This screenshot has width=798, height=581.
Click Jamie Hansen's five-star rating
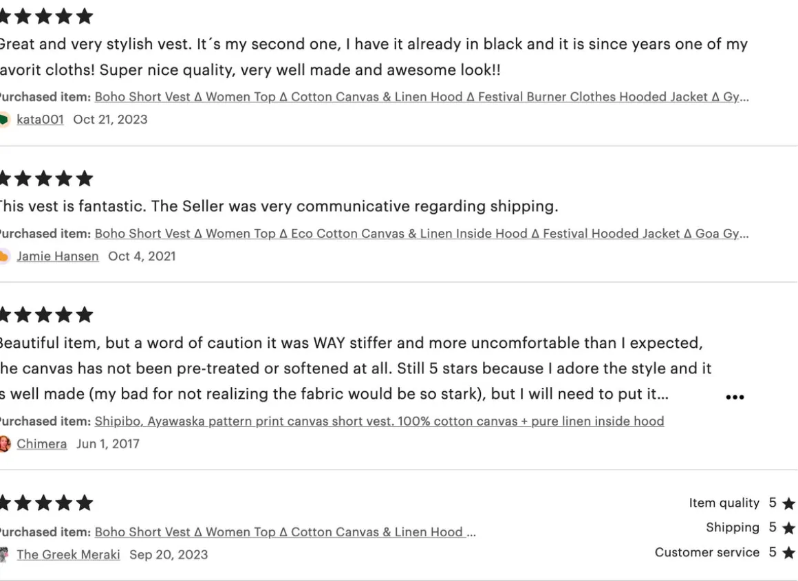pos(45,179)
